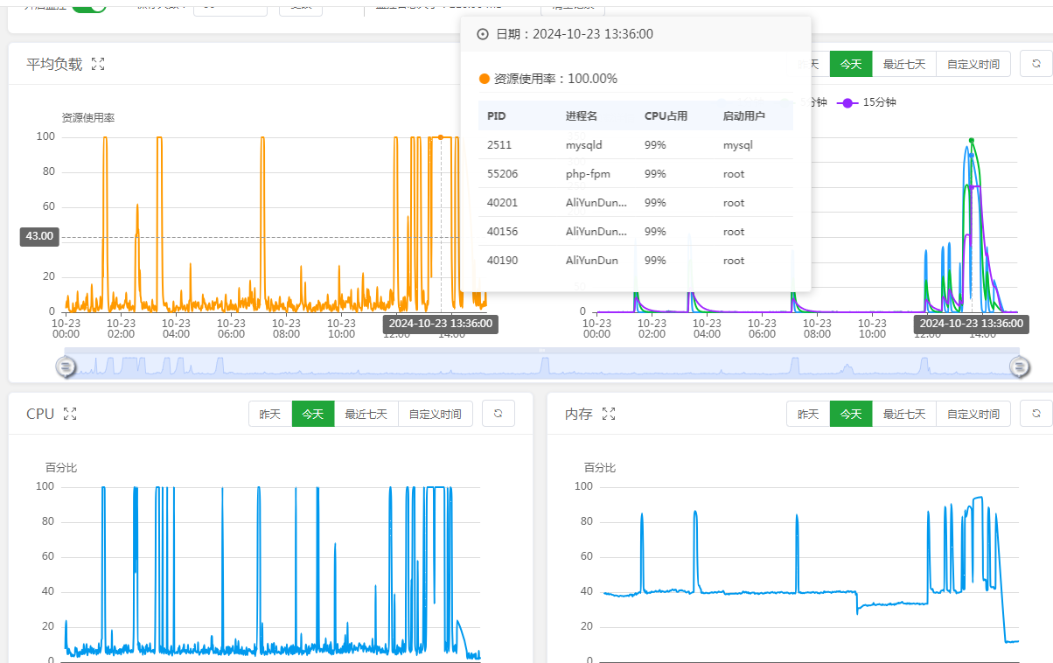Toggle the 15分钟 legend series

(866, 102)
